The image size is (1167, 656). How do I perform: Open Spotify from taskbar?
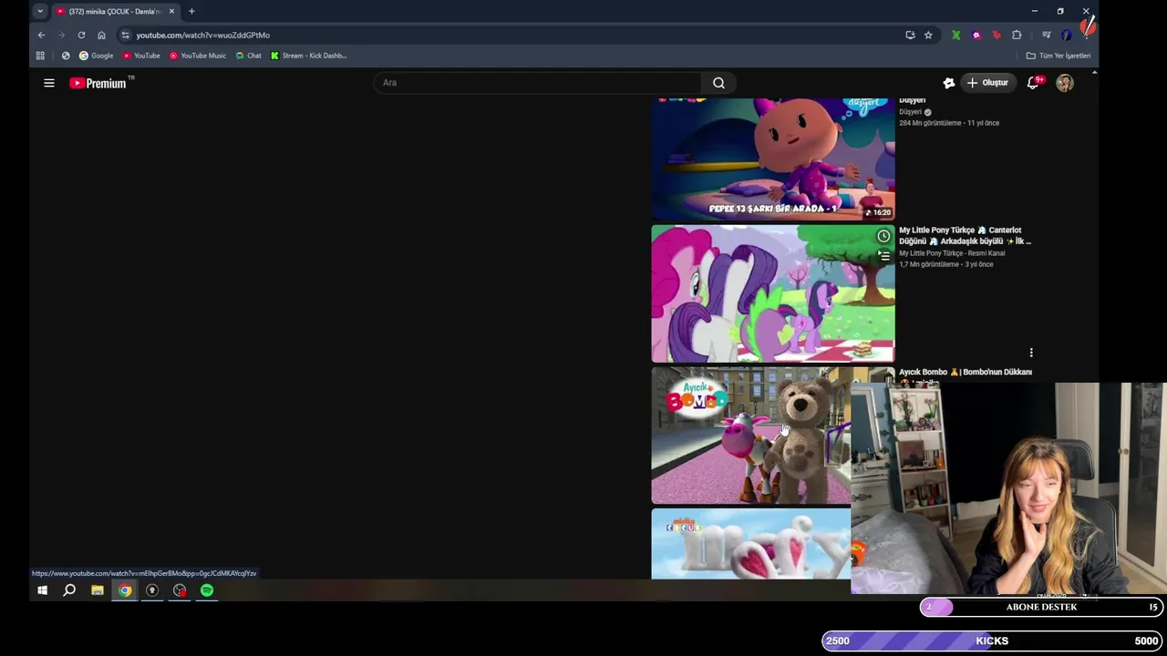coord(207,590)
